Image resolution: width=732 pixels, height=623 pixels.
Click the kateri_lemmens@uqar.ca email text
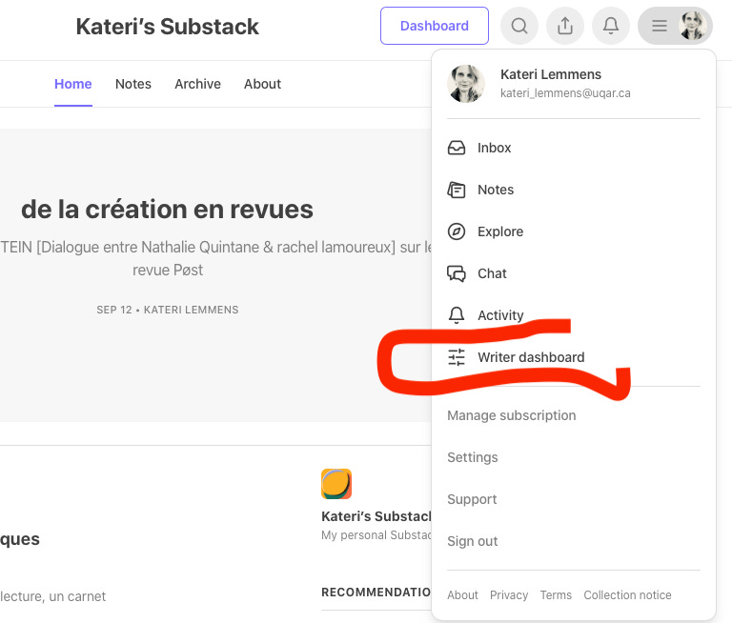click(565, 93)
